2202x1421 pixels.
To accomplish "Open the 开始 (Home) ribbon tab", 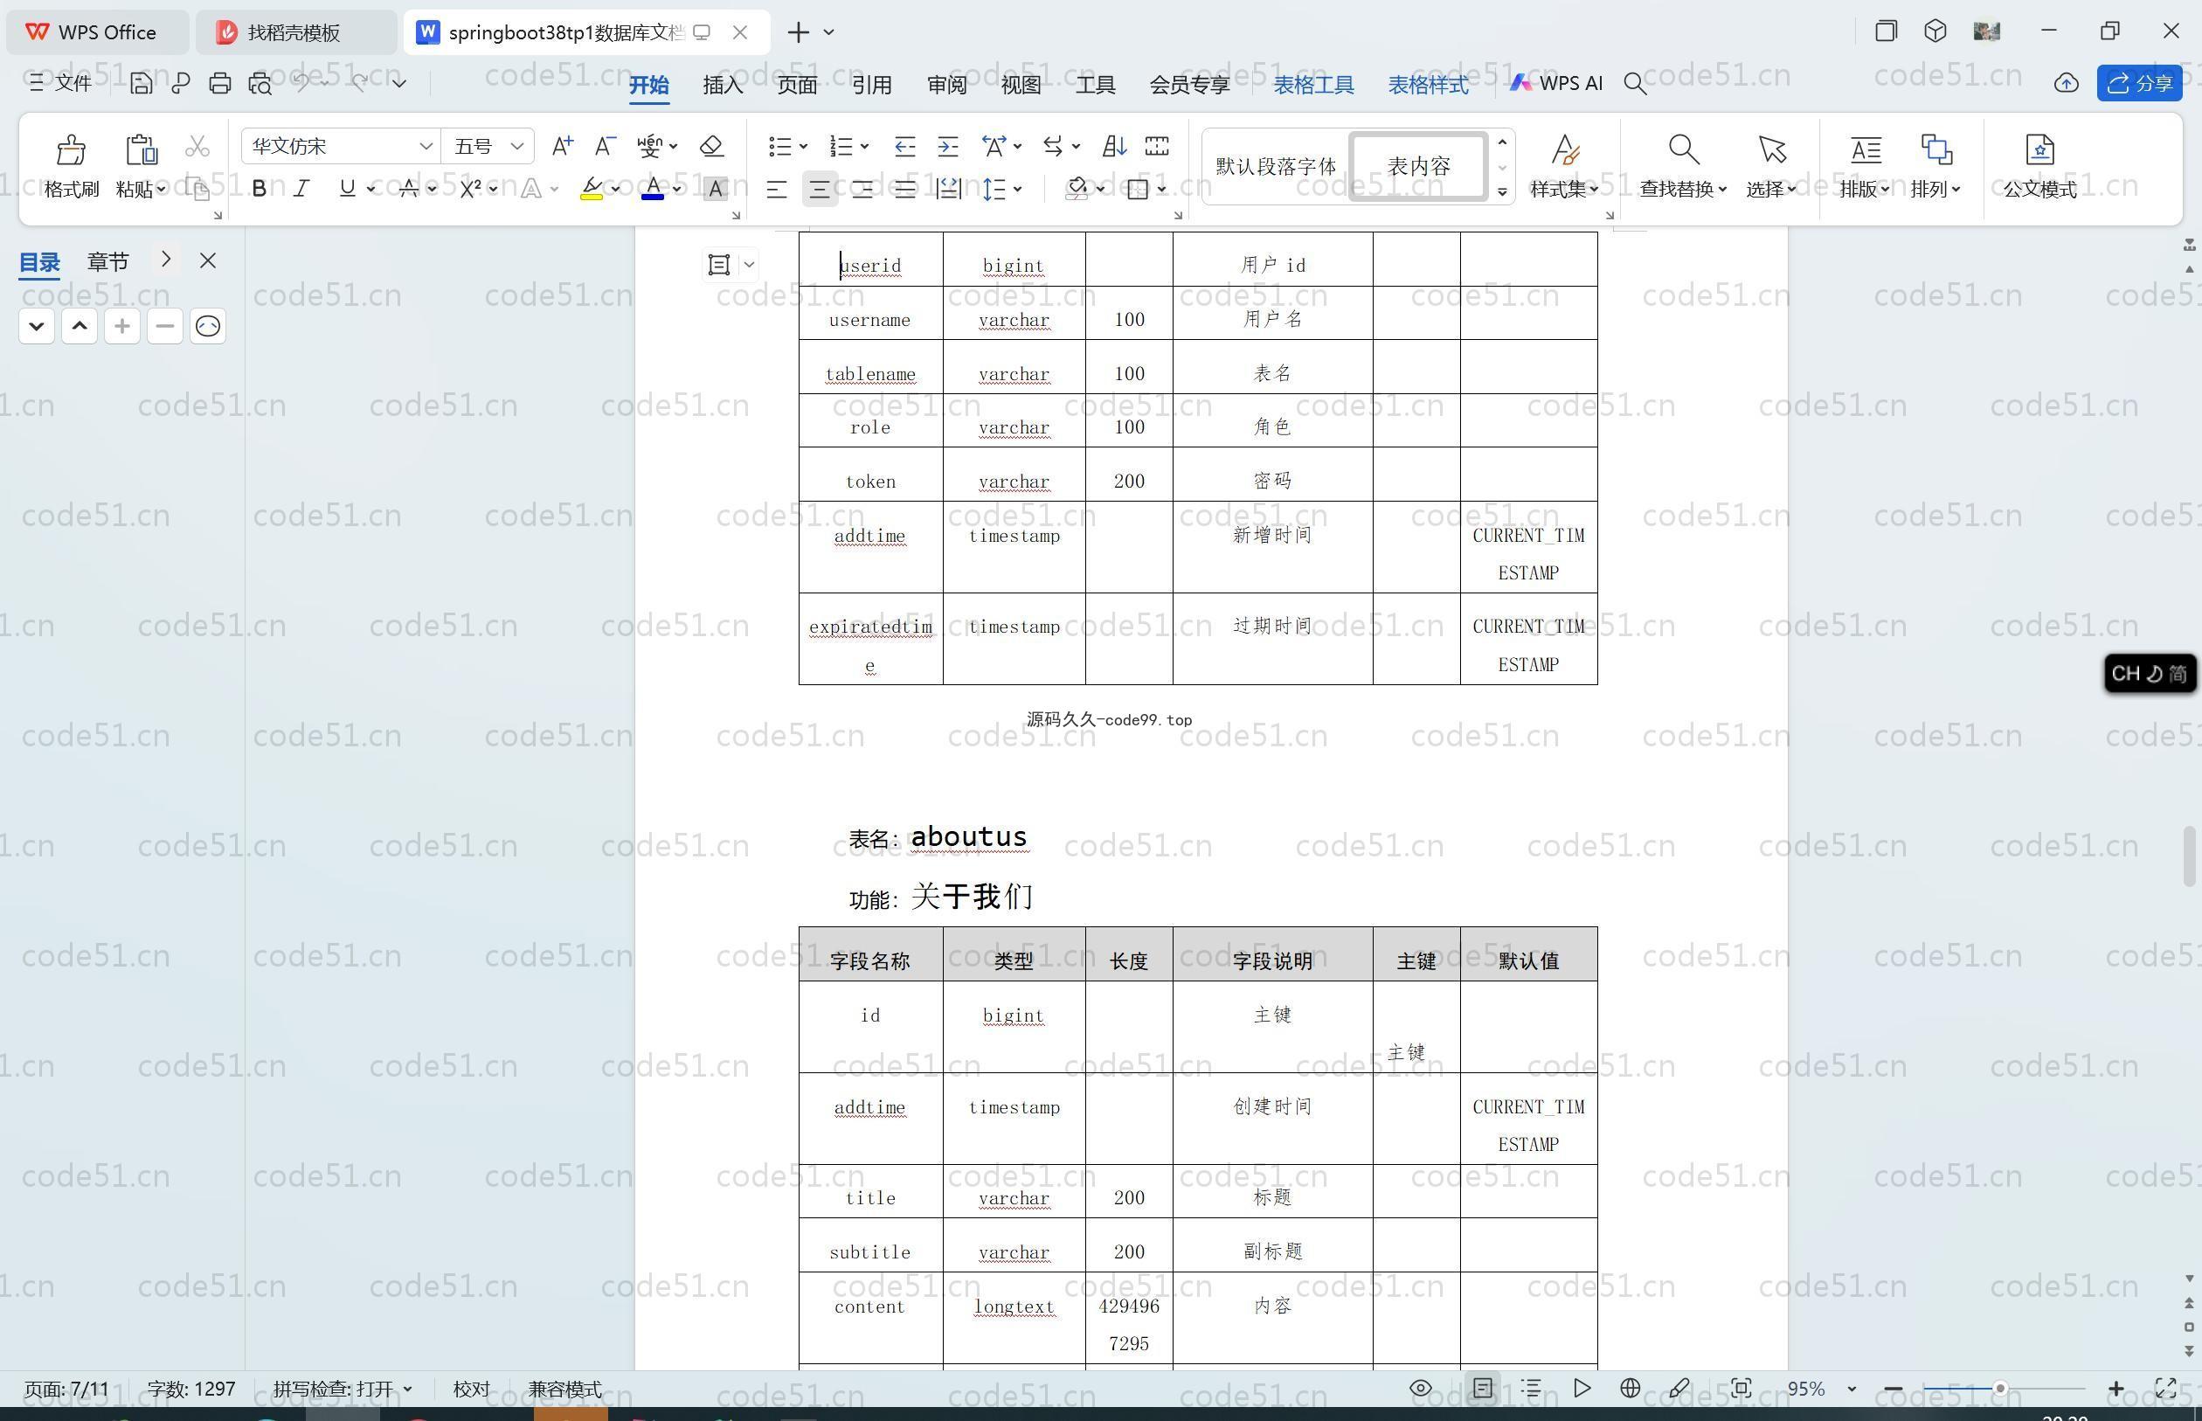I will coord(648,84).
